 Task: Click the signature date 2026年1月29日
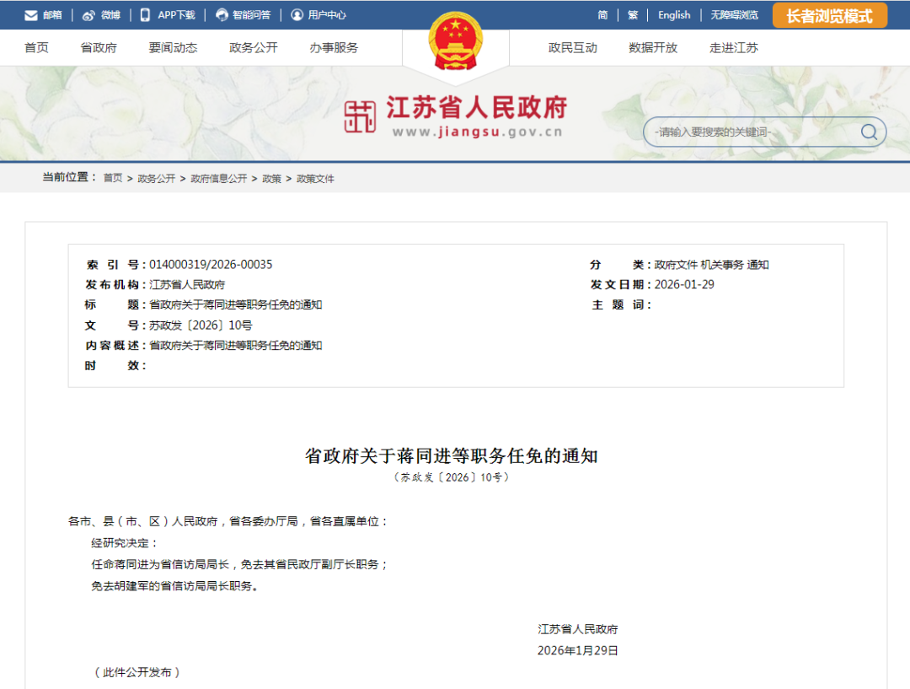coord(577,651)
